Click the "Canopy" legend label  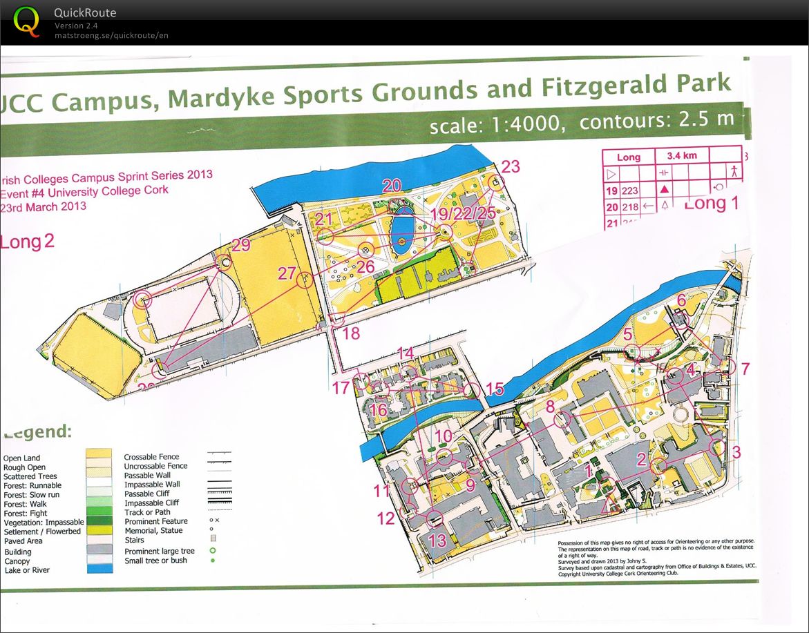coord(17,561)
